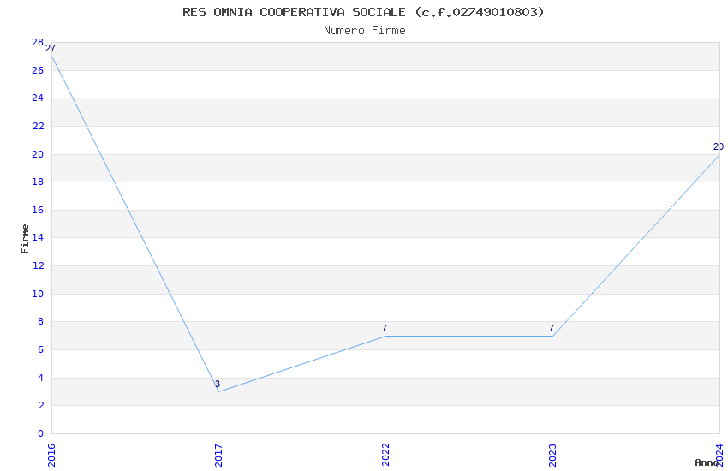Click the y-axis tick value 16
This screenshot has height=471, width=728.
[x=38, y=210]
